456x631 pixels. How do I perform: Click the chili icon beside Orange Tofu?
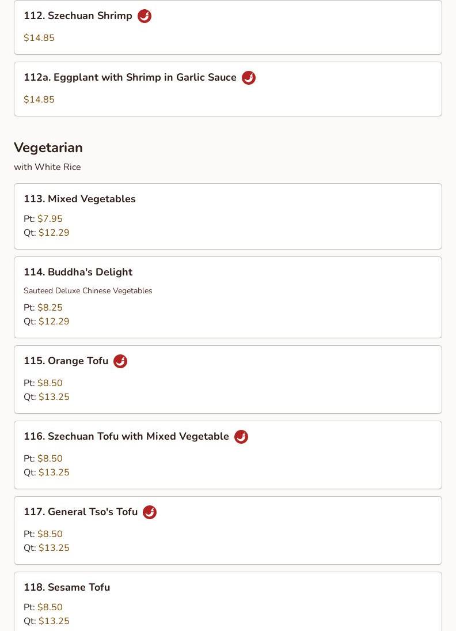coord(120,361)
